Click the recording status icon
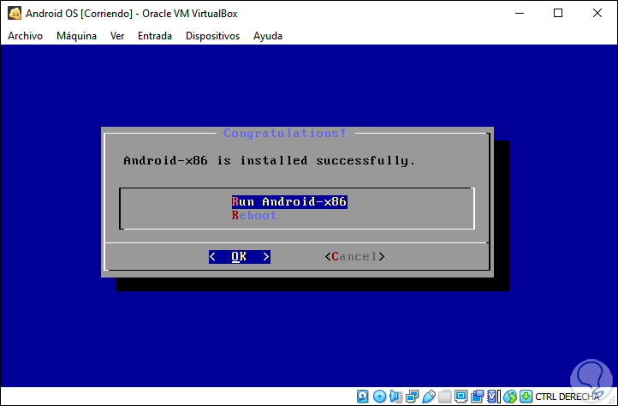Viewport: 618px width, 406px height. point(477,396)
